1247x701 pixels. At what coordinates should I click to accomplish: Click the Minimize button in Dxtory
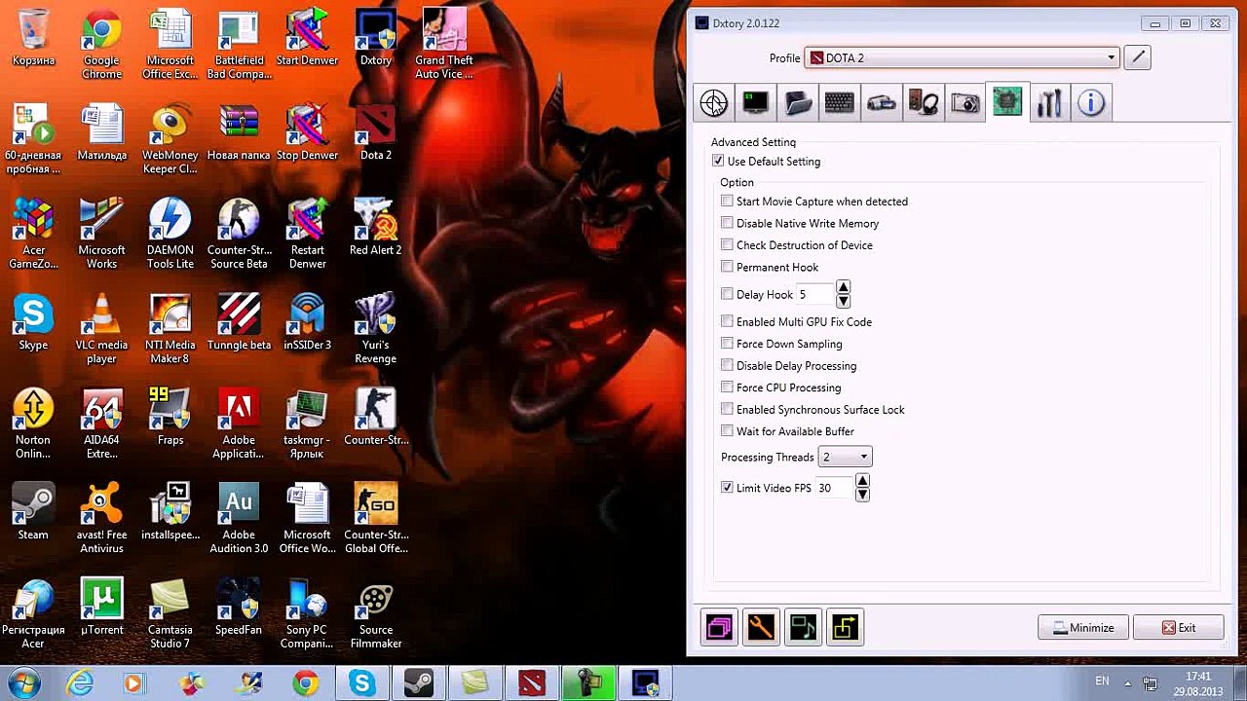(x=1082, y=628)
